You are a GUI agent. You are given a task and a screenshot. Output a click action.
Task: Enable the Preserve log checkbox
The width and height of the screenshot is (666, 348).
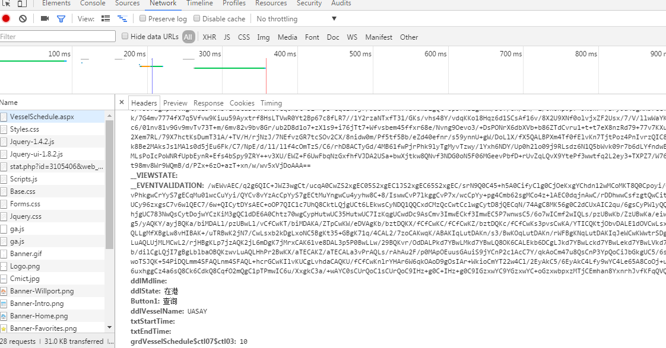tap(142, 18)
